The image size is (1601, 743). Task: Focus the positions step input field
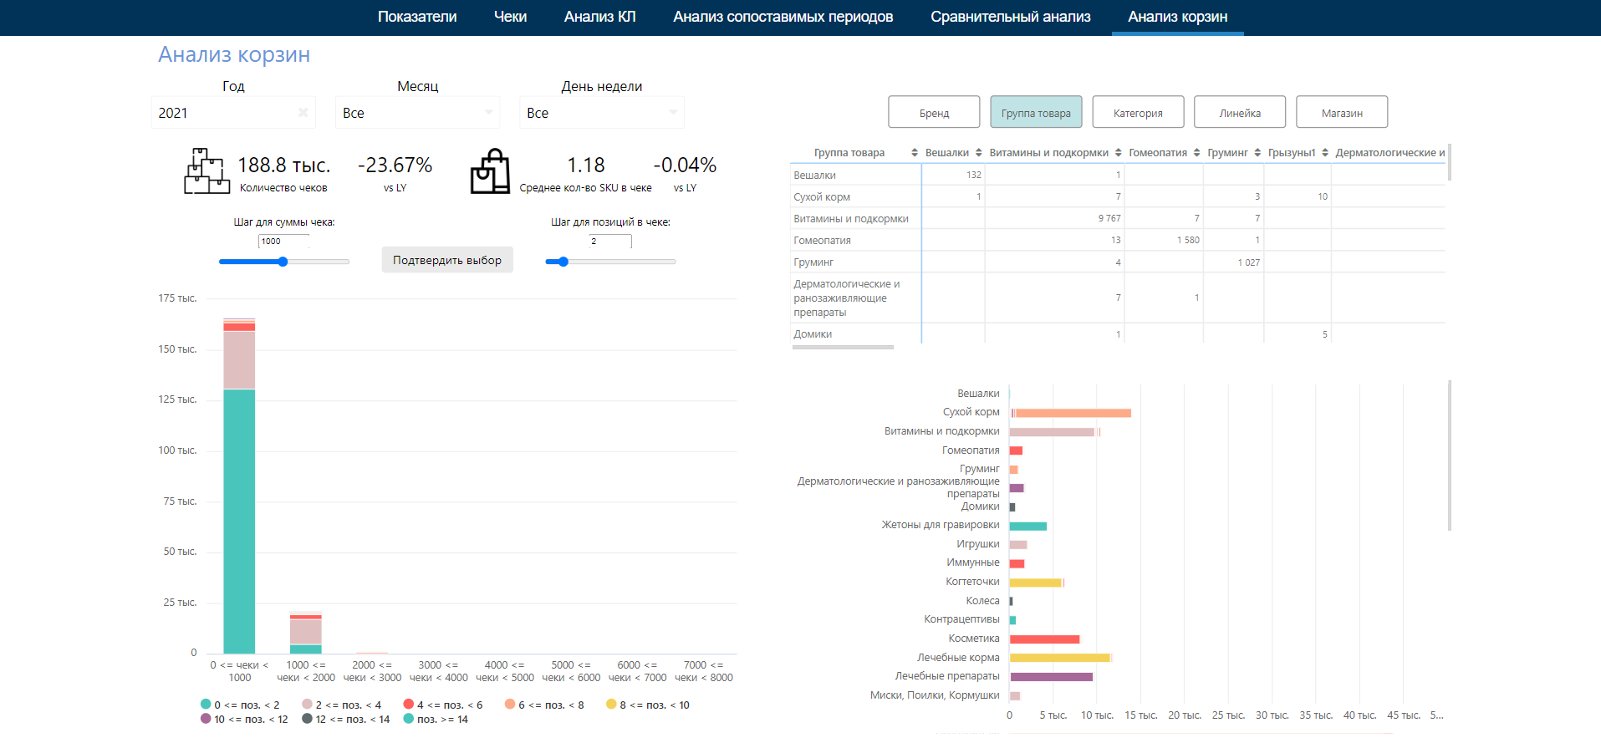click(x=610, y=242)
